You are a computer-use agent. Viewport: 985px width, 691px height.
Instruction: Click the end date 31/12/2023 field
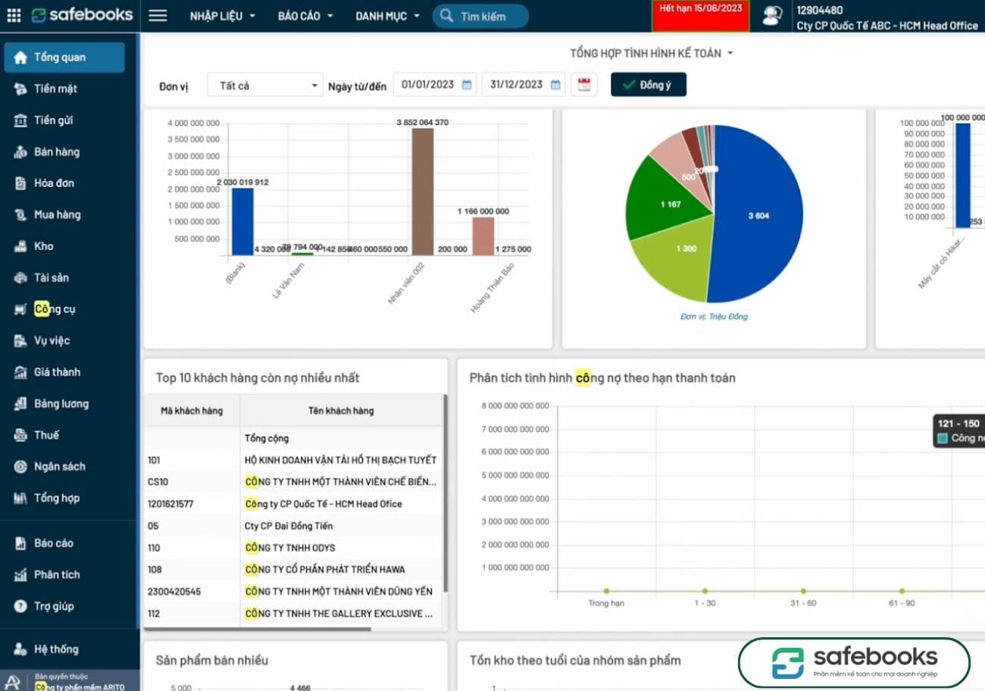524,85
